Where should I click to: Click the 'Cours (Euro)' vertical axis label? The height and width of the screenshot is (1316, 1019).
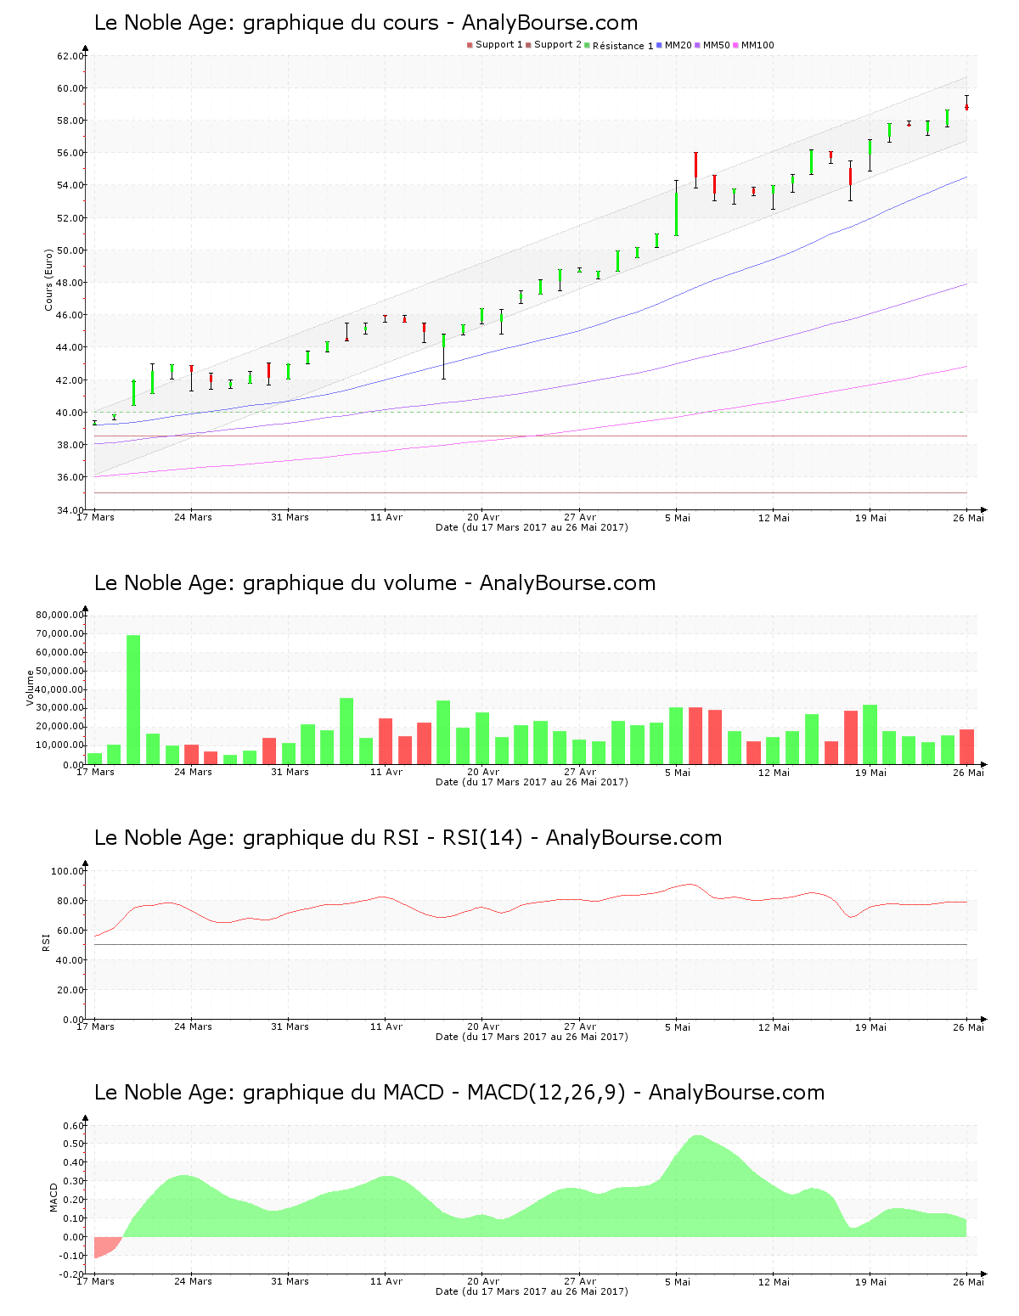pos(49,279)
